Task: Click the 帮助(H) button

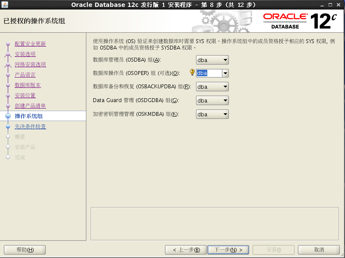Action: (25, 250)
